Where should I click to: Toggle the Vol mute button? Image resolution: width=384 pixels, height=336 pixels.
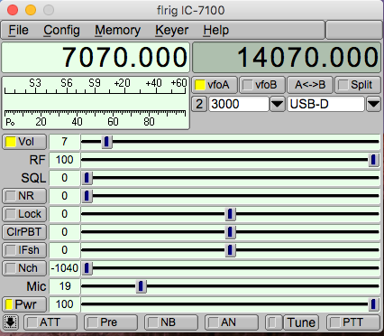click(24, 142)
